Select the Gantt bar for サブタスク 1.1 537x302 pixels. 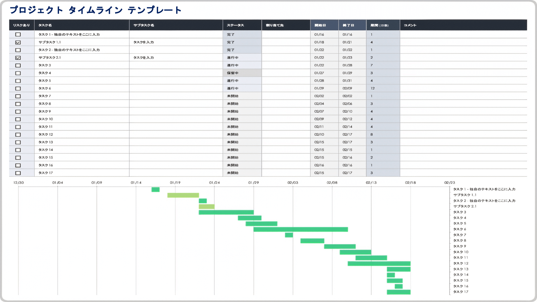click(x=183, y=195)
